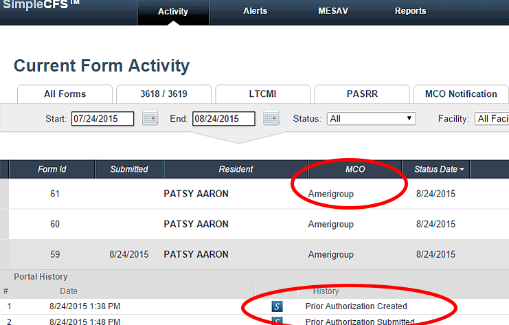
Task: Switch to the 3618 / 3619 tab
Action: point(163,94)
